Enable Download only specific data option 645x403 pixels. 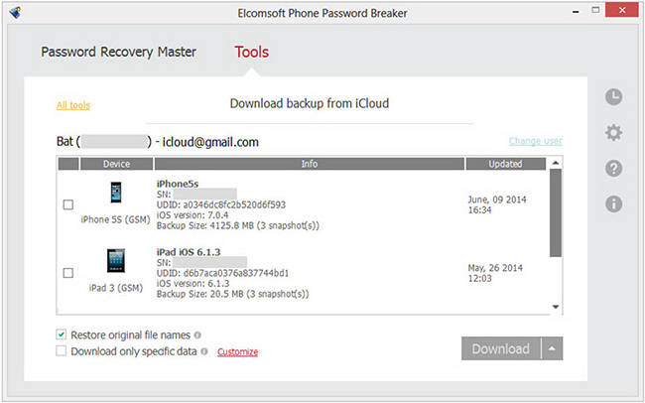click(x=62, y=350)
